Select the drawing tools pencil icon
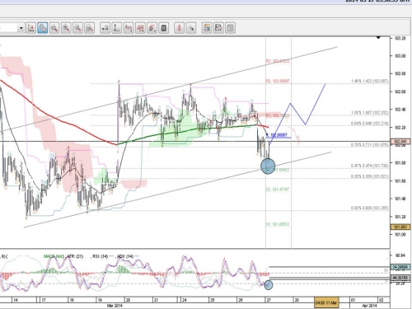The height and width of the screenshot is (309, 412). point(152,28)
